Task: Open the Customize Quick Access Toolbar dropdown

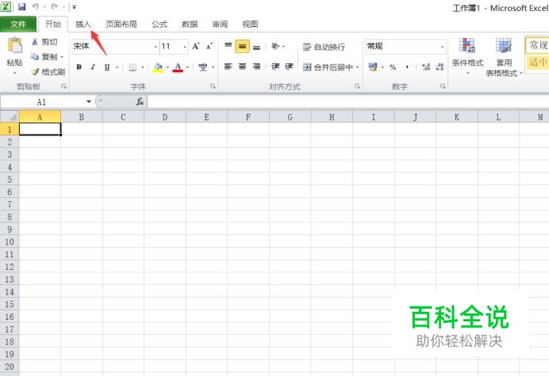Action: [x=74, y=7]
